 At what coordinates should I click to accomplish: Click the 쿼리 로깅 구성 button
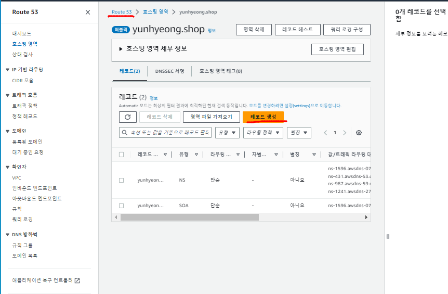pyautogui.click(x=347, y=30)
